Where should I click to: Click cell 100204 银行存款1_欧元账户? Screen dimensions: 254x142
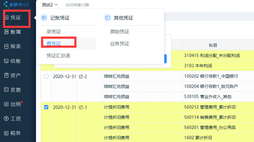click(x=211, y=86)
